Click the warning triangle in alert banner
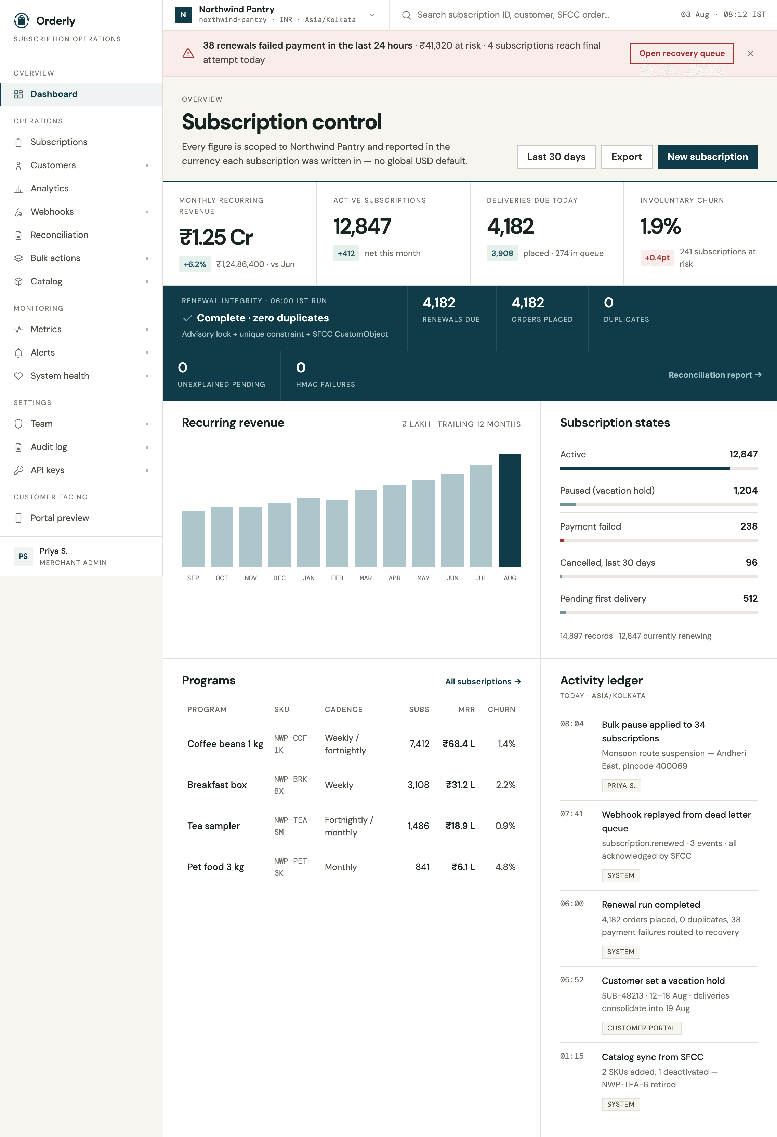This screenshot has height=1137, width=777. (x=188, y=53)
